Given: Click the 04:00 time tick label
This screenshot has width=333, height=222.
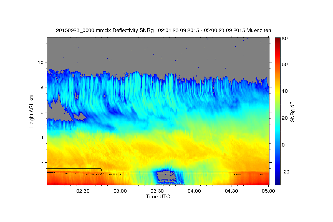Looking at the screenshot, I should click(194, 191).
